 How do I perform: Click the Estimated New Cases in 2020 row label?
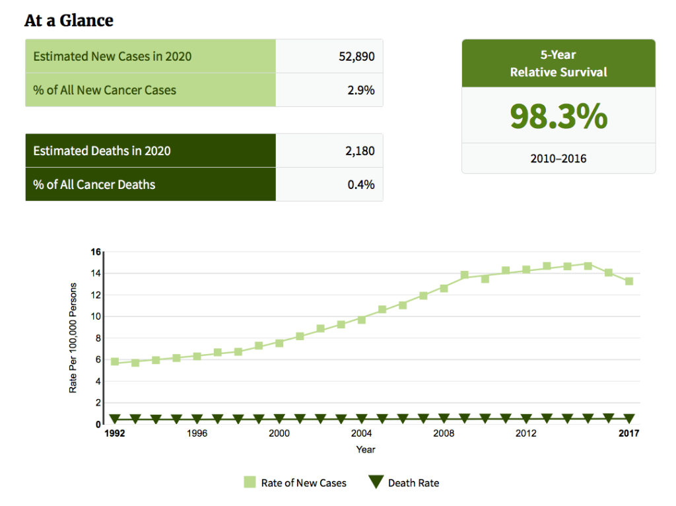click(x=112, y=56)
